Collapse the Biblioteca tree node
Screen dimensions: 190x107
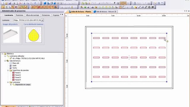(2, 53)
